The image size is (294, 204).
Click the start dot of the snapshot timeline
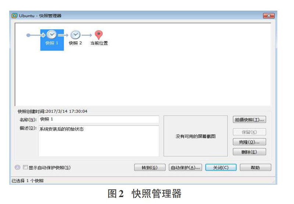[x=28, y=35]
